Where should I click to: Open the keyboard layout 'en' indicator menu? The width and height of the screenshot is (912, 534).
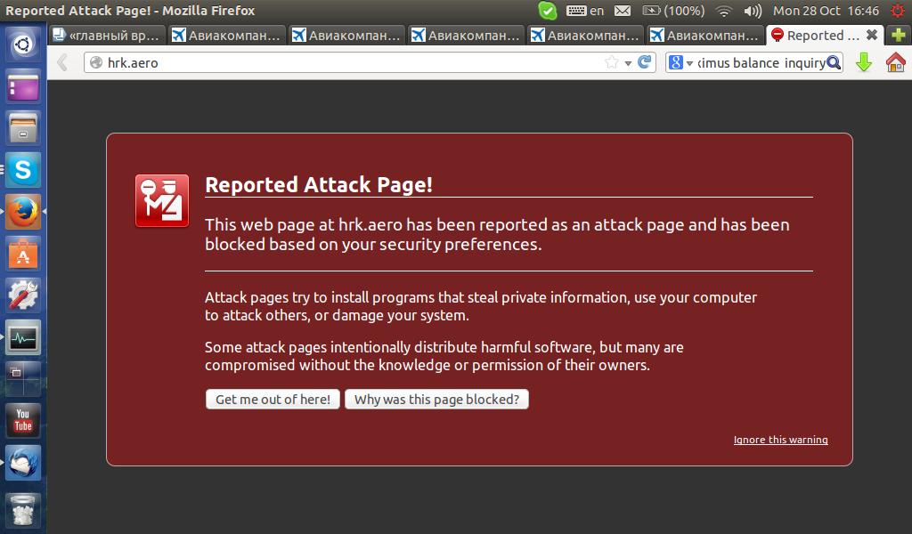586,11
